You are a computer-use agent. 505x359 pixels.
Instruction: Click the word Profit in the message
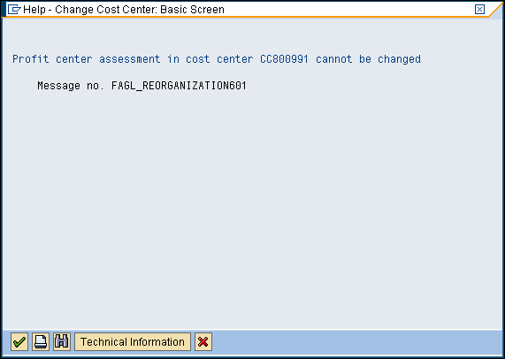pos(31,59)
